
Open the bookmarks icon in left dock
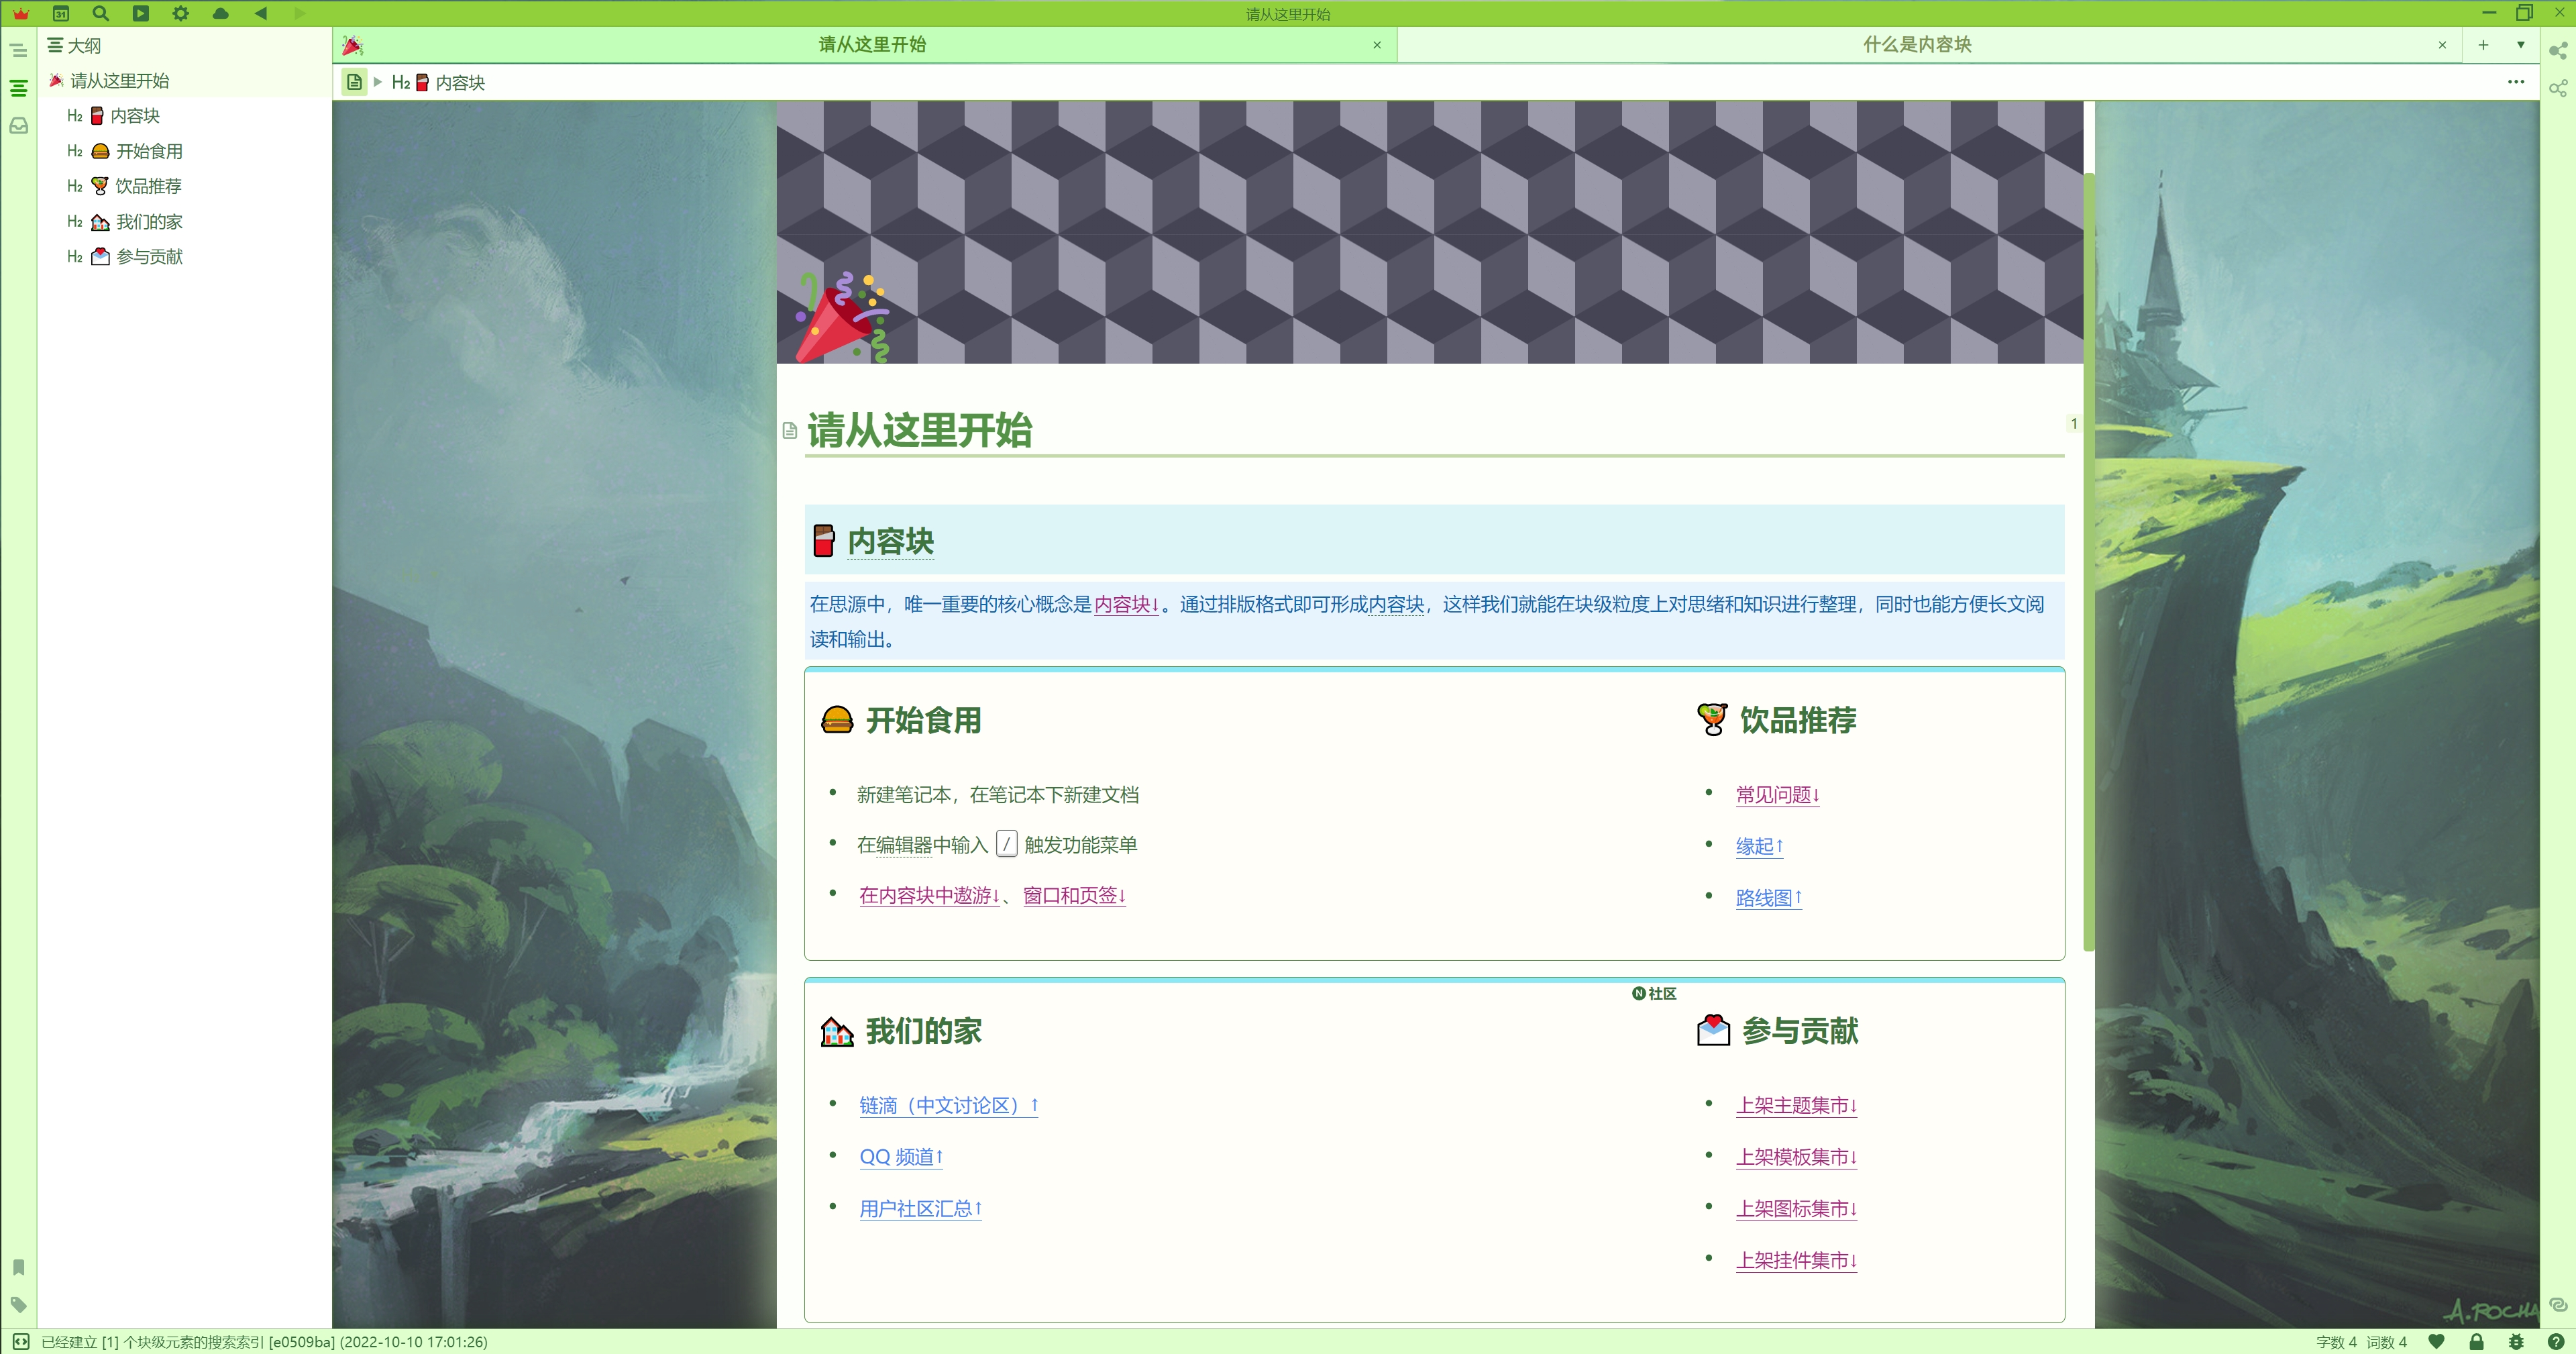point(18,1267)
